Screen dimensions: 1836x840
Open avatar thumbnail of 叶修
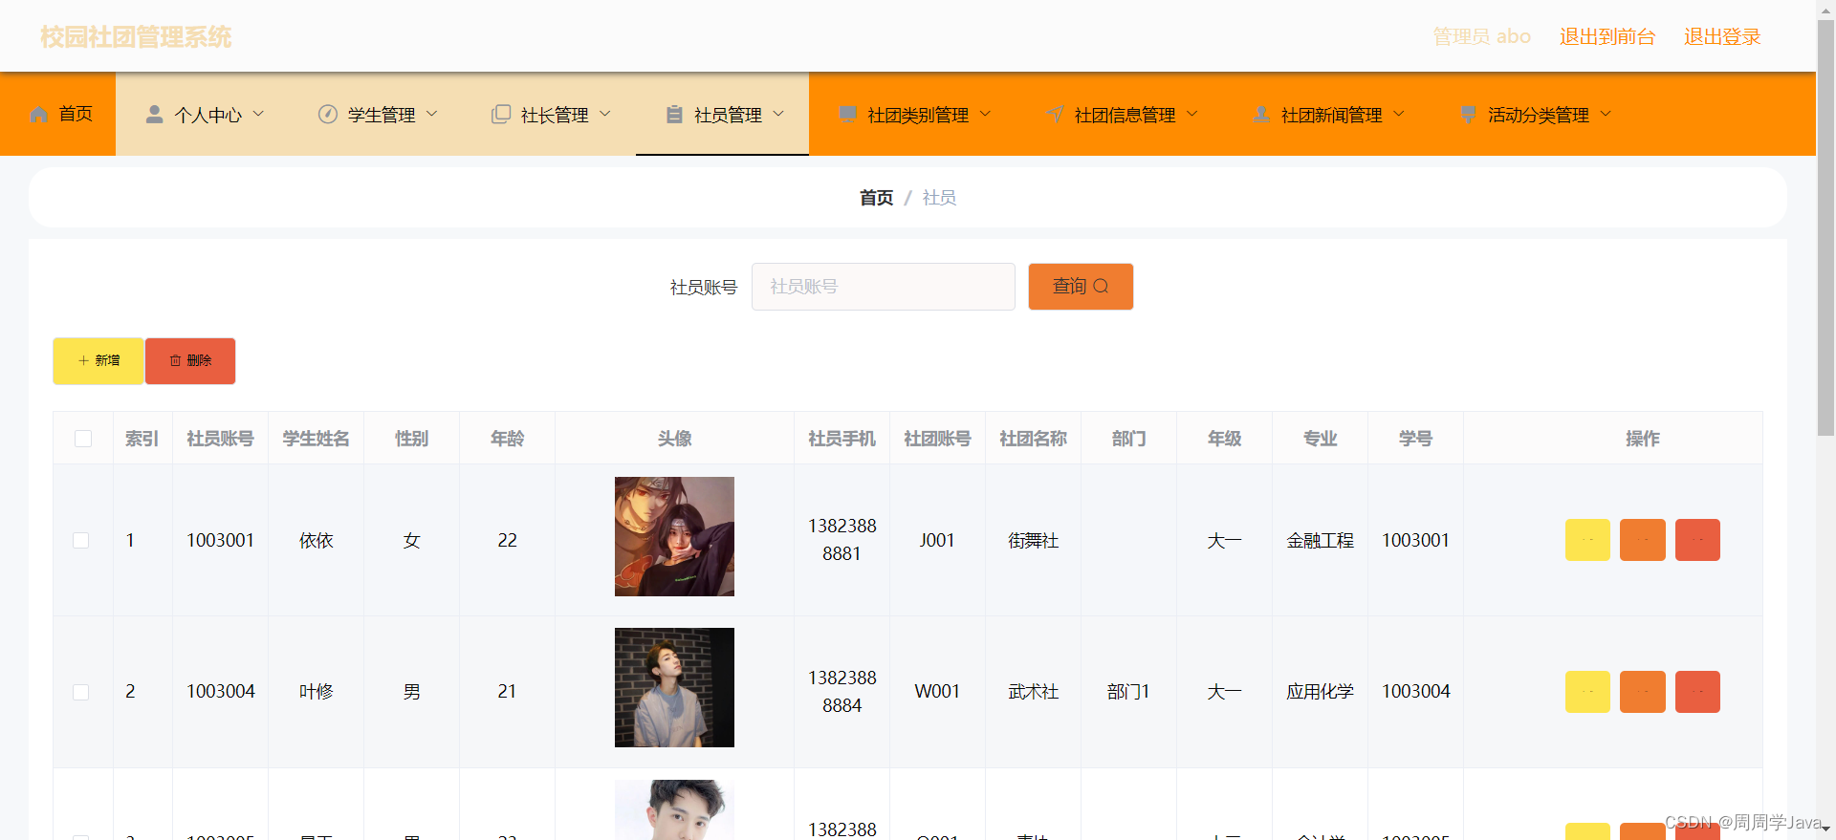click(x=674, y=687)
